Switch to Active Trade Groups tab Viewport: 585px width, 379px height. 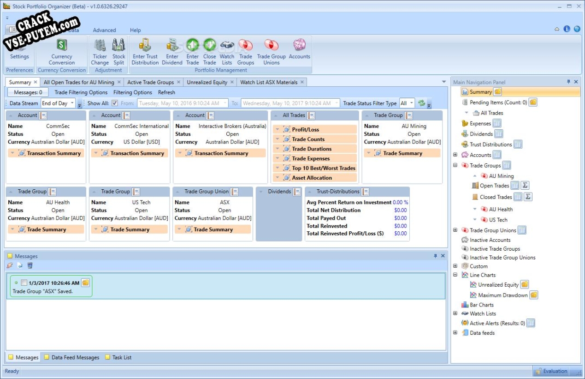pyautogui.click(x=151, y=82)
